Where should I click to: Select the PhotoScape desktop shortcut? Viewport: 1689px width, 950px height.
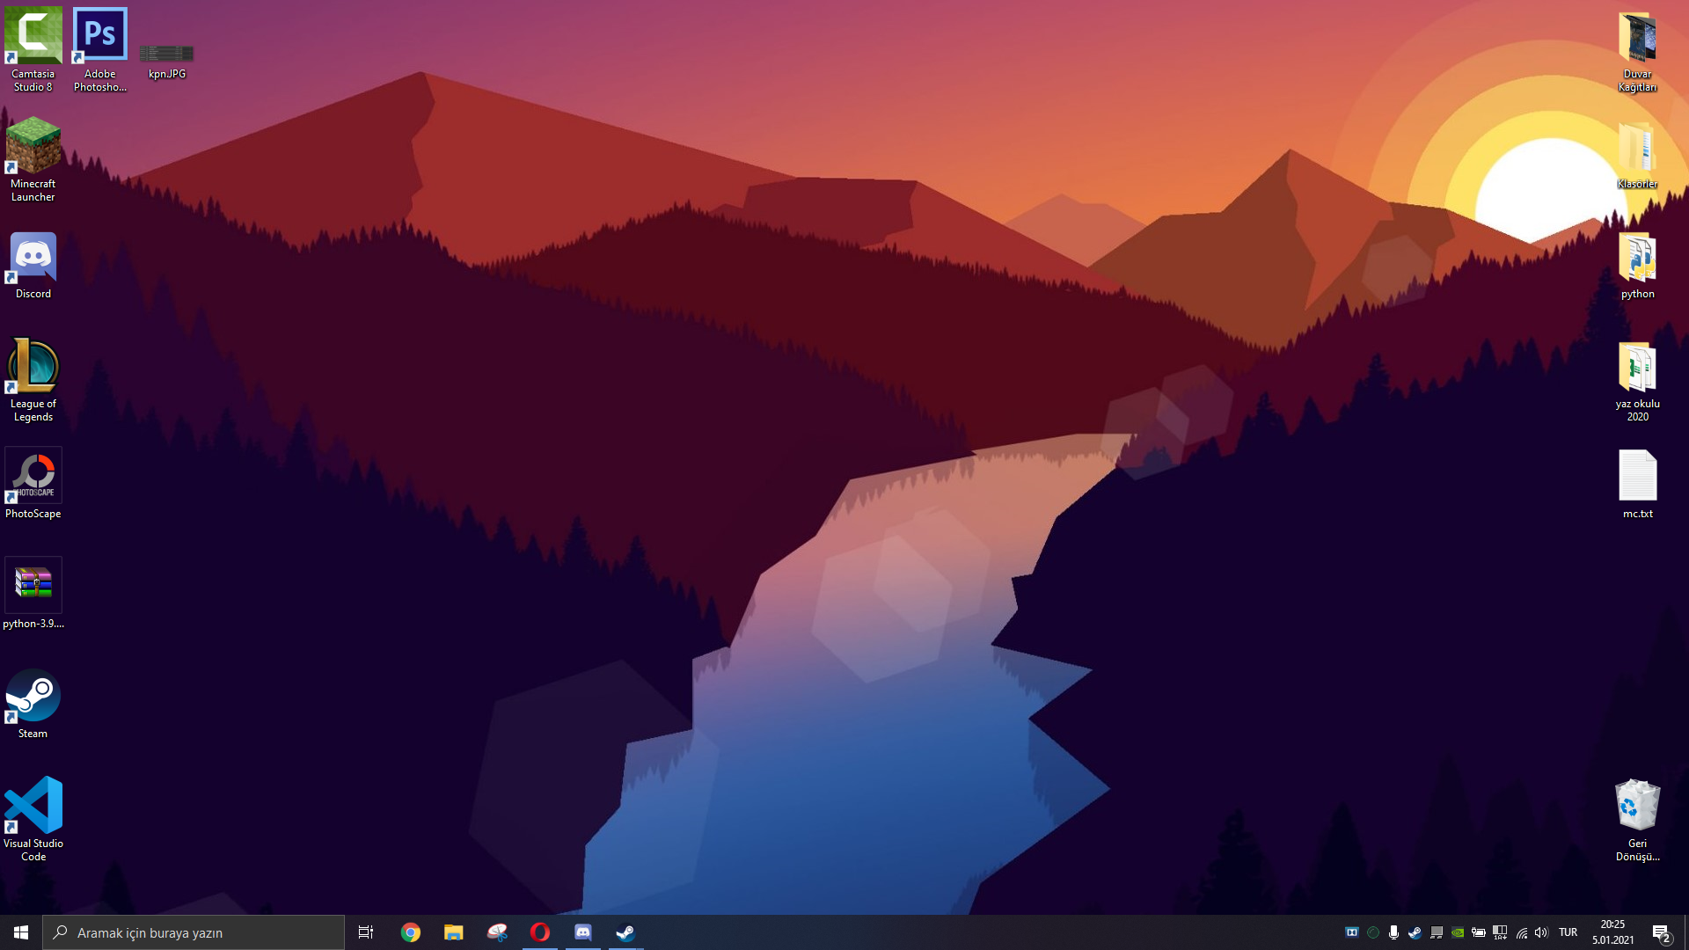point(33,483)
